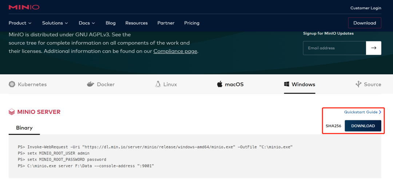Click the setx MINIO_ROOT_PASSWORD password line
393x186 pixels.
(x=62, y=159)
